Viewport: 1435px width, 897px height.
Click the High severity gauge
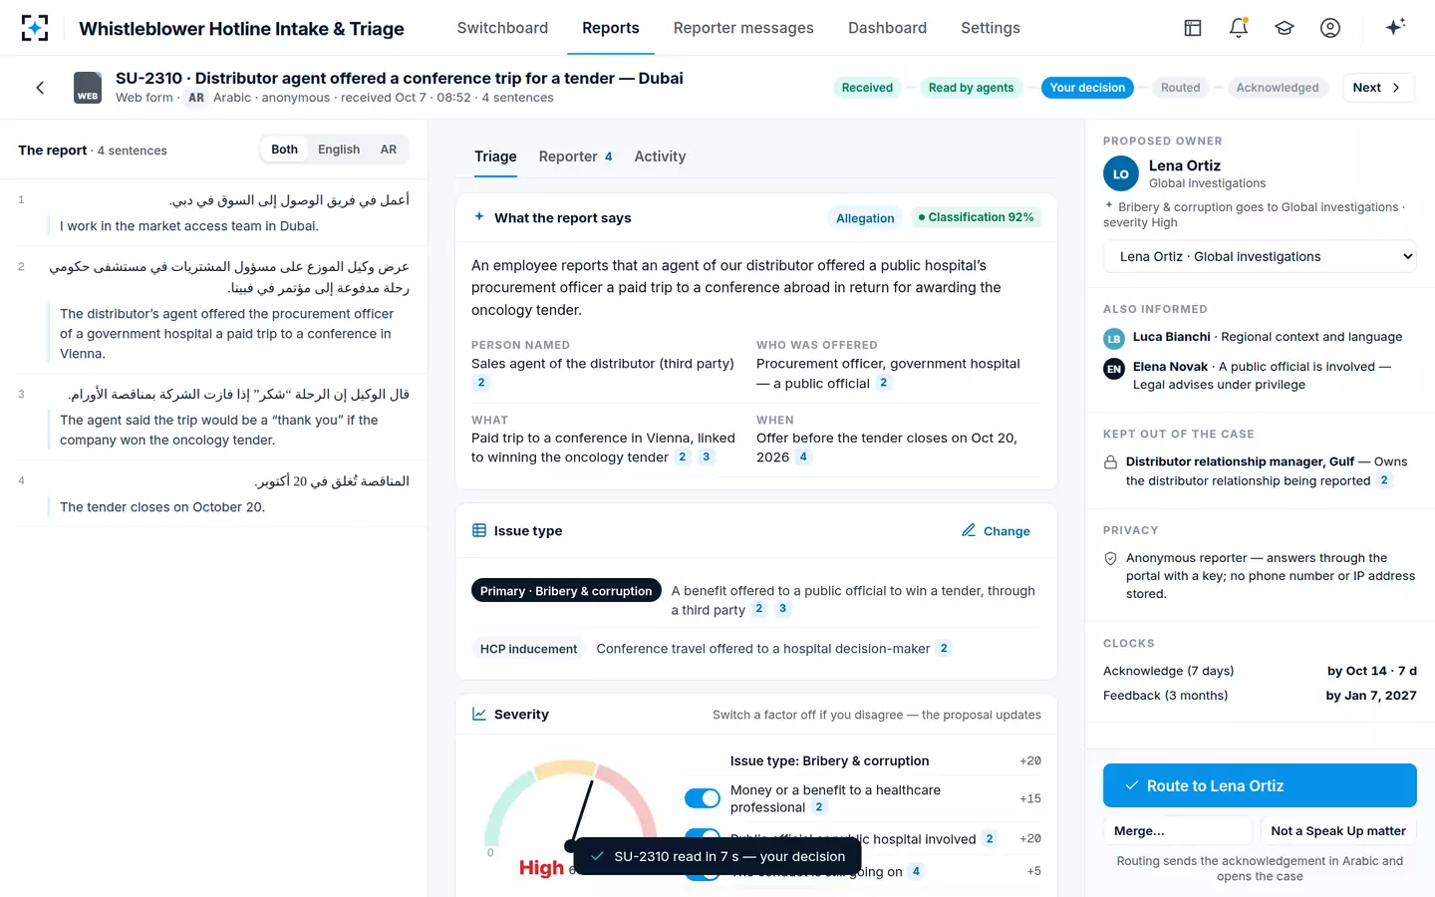[570, 812]
